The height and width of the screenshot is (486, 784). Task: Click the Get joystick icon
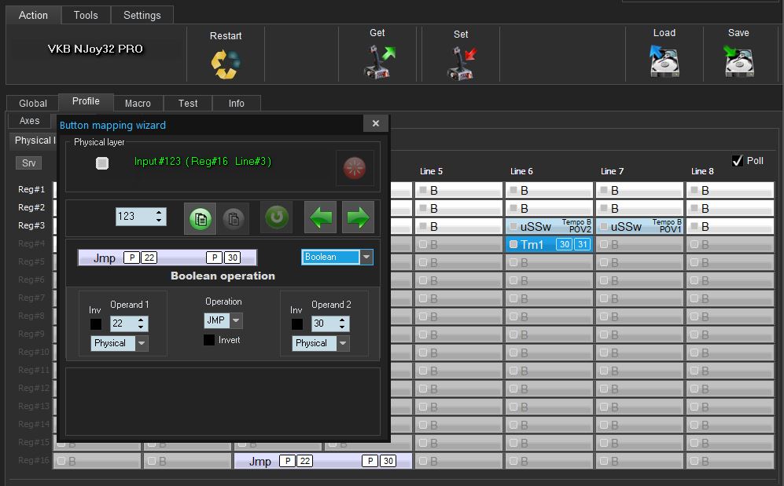pyautogui.click(x=378, y=61)
